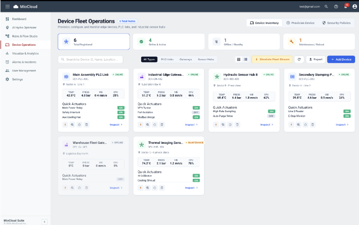Screen dimensions: 359x225
Task: Select the Offline / Standby stat card
Action: (244, 41)
